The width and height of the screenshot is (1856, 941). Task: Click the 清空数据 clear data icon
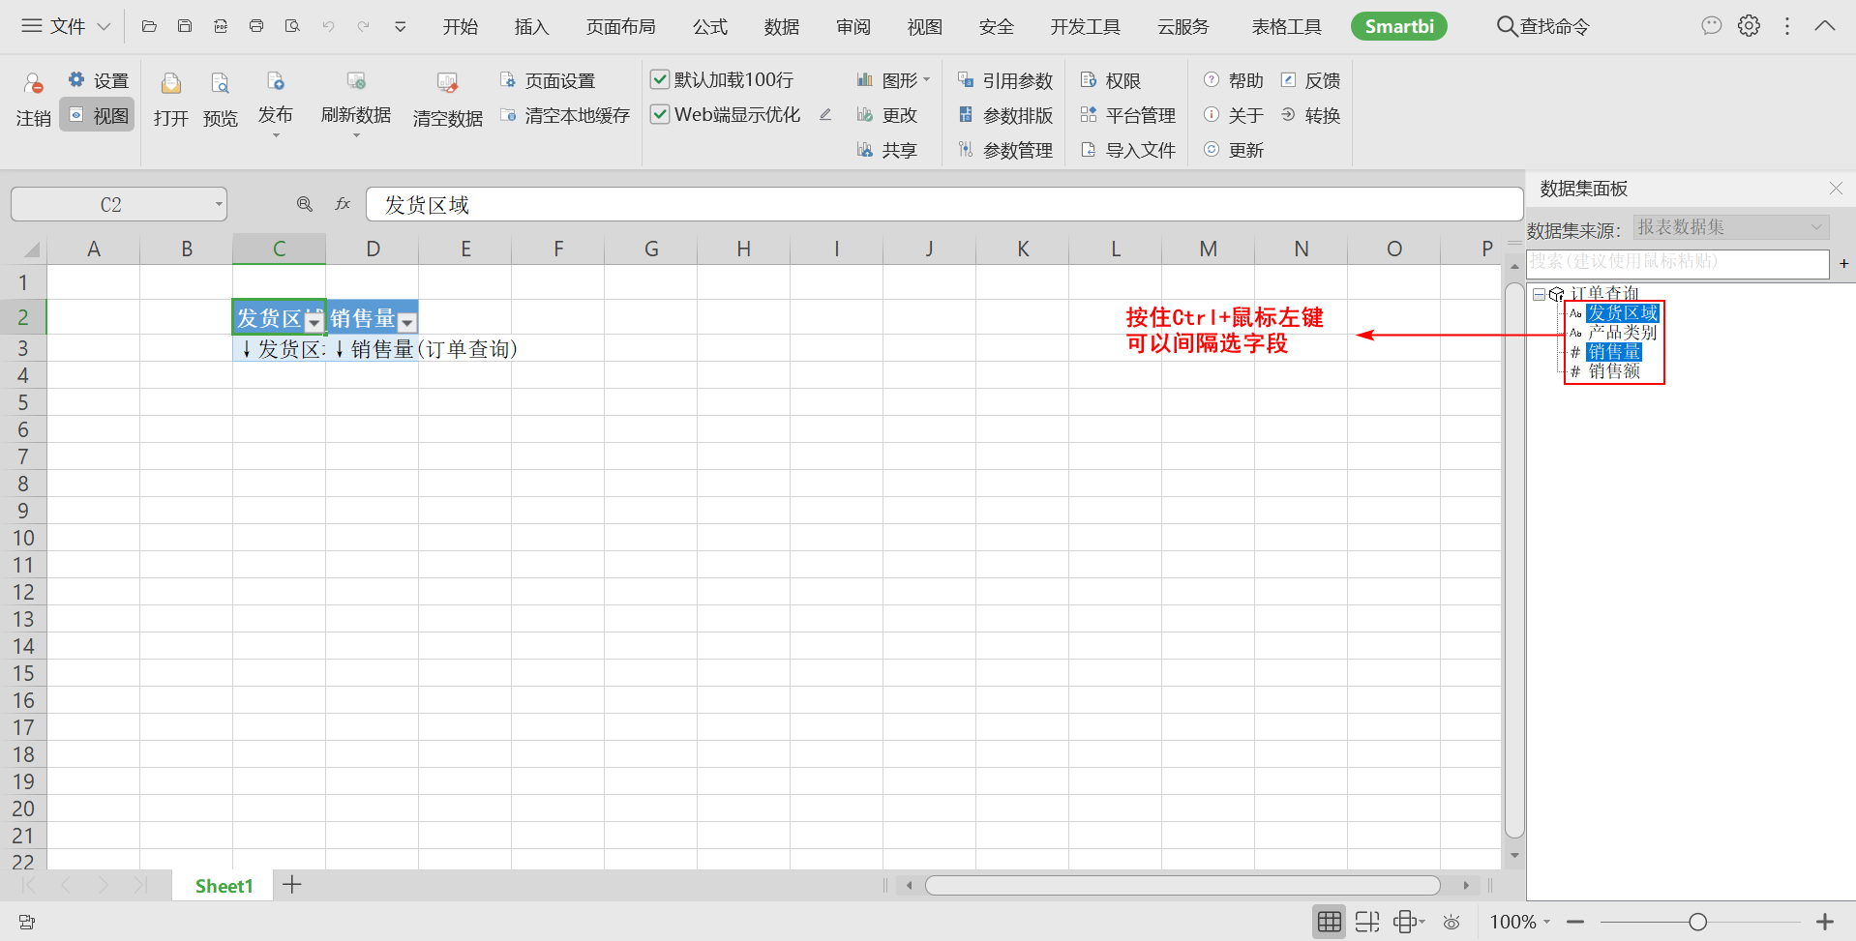pyautogui.click(x=447, y=84)
